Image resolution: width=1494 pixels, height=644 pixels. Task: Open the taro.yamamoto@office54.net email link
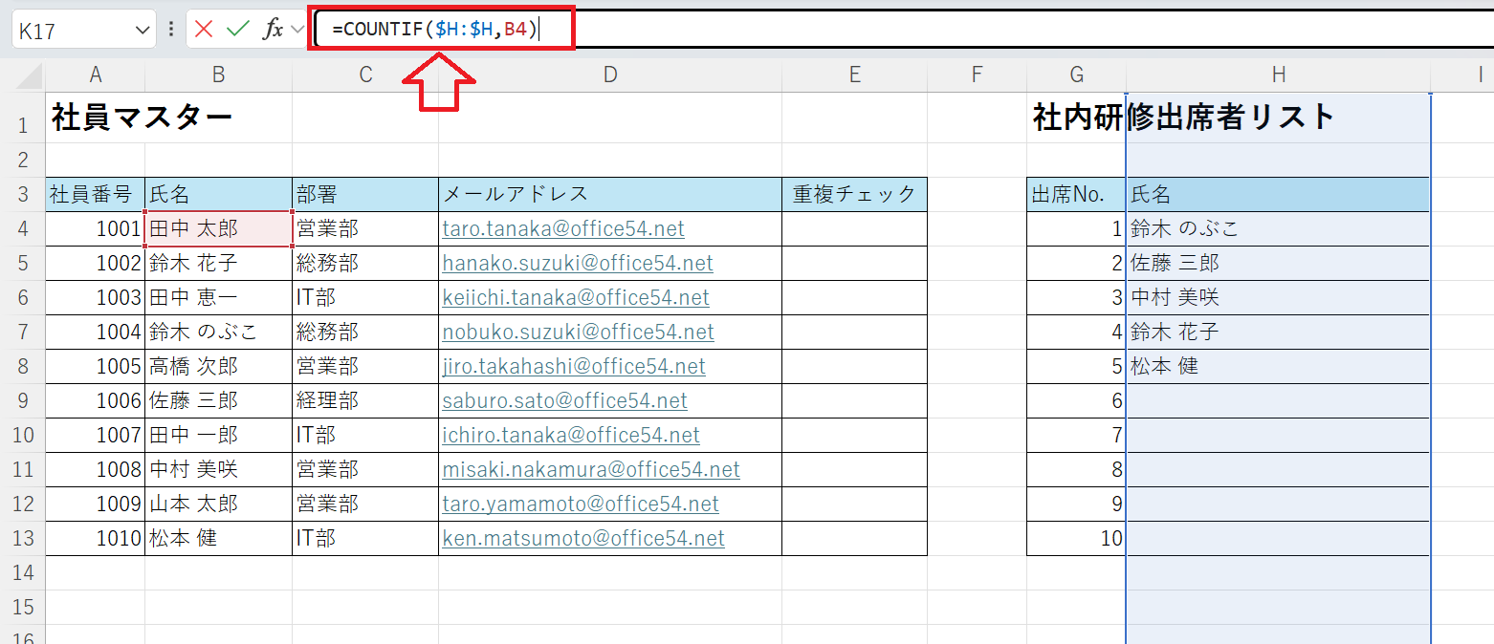click(581, 504)
